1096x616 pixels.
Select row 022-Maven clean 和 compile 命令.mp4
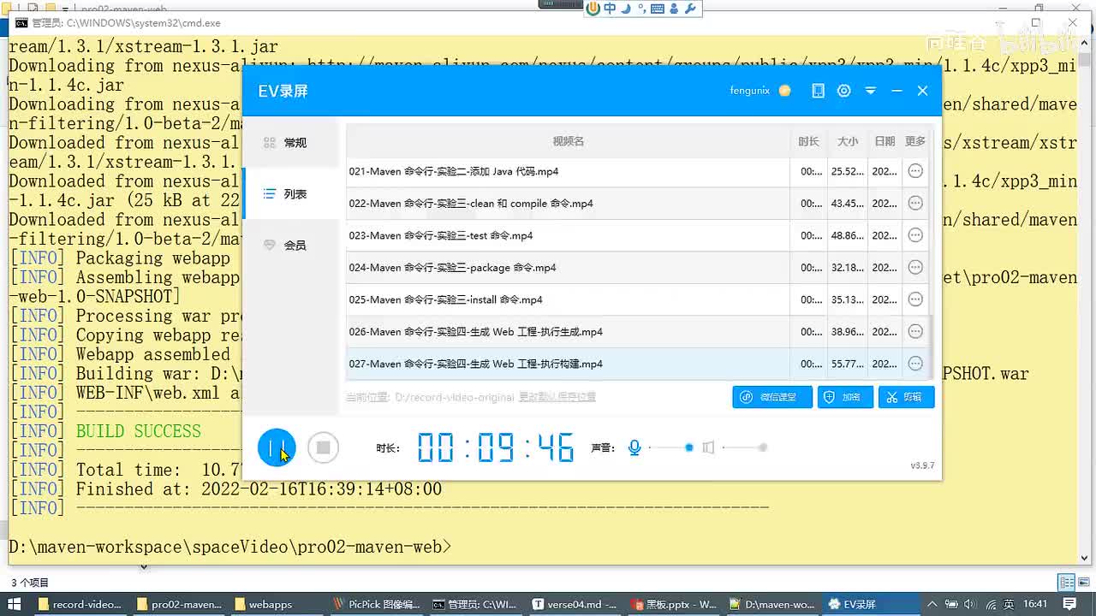[x=637, y=204]
